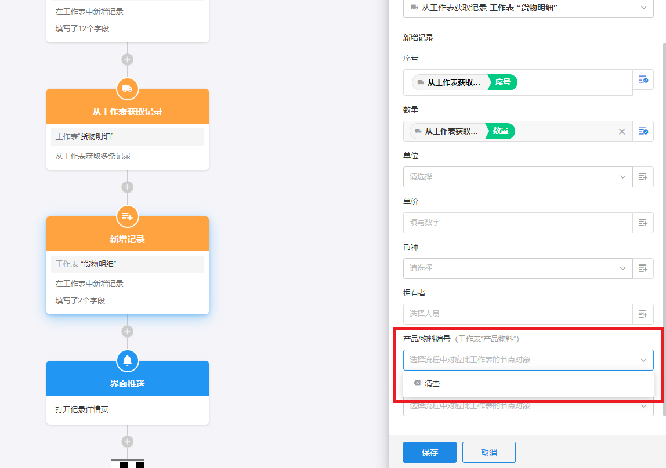Click the add-record icon on 新增记录 node
The image size is (666, 468).
click(128, 216)
